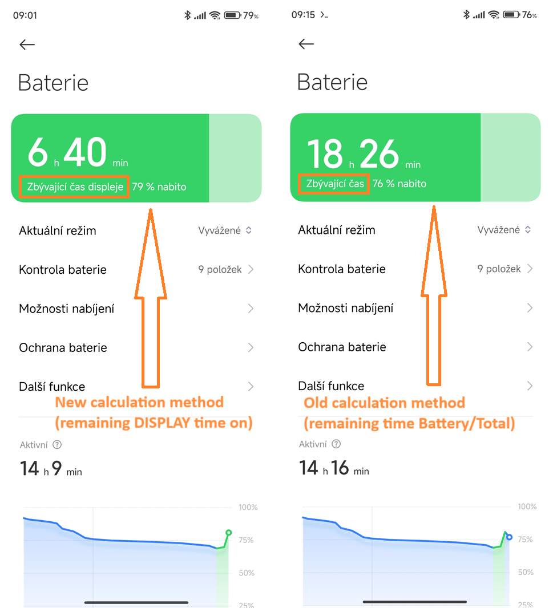The height and width of the screenshot is (608, 549).
Task: Tap green endpoint marker on left chart
Action: click(228, 532)
